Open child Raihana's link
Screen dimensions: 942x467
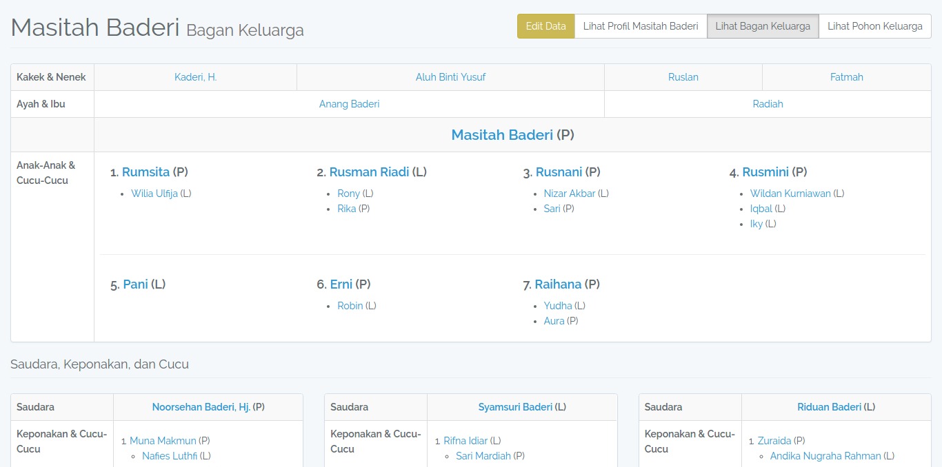click(x=558, y=284)
